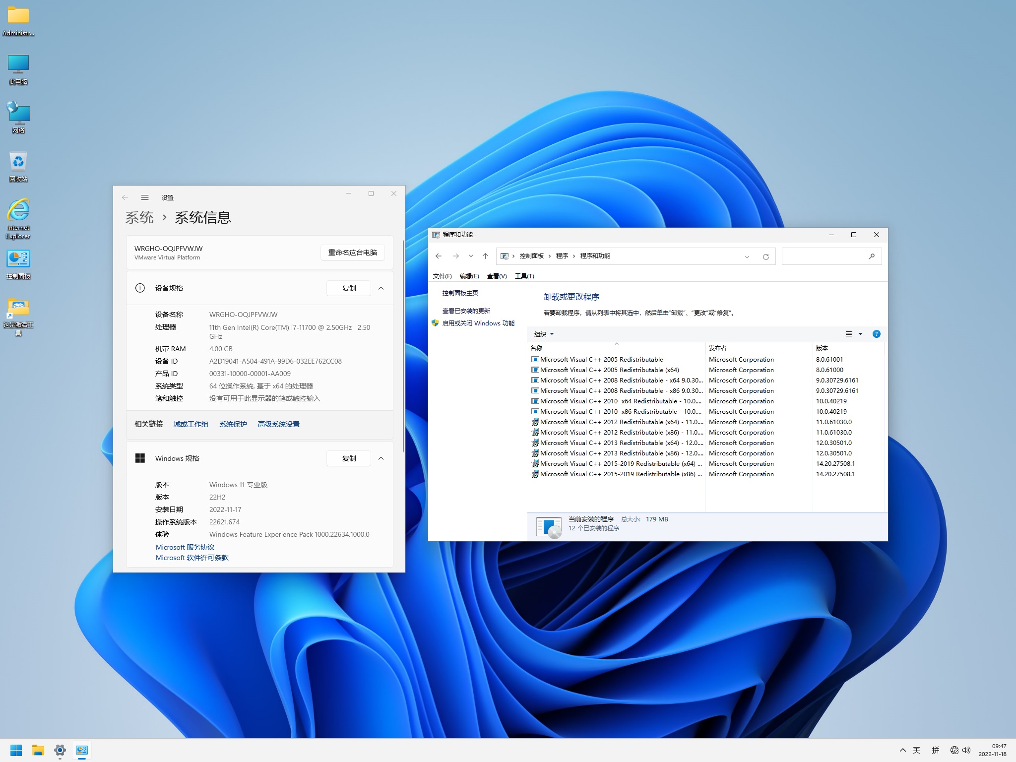Click the 系统 breadcrumb in Settings
This screenshot has height=762, width=1016.
139,217
